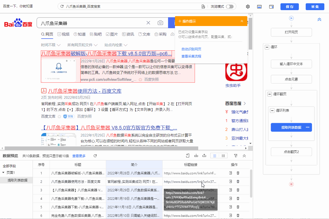Collapse workflow with the blue double-chevron icon

[319, 20]
